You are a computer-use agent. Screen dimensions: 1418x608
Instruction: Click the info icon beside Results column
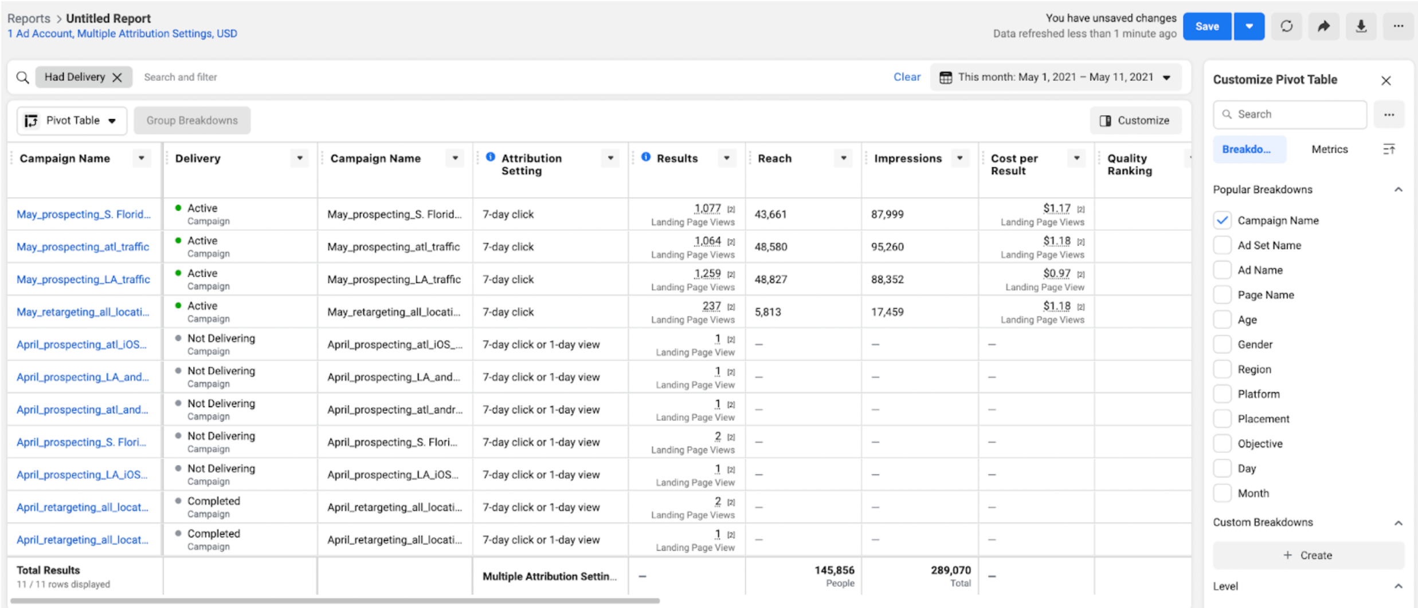coord(646,156)
